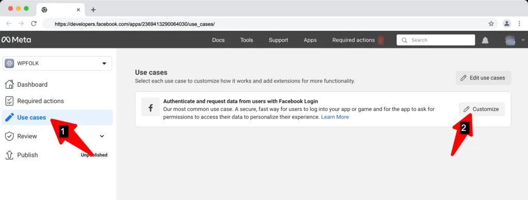Open the account menu arrow
The width and height of the screenshot is (528, 200).
click(x=523, y=40)
